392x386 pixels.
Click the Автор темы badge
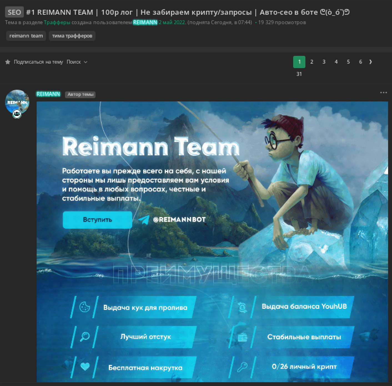pyautogui.click(x=80, y=94)
